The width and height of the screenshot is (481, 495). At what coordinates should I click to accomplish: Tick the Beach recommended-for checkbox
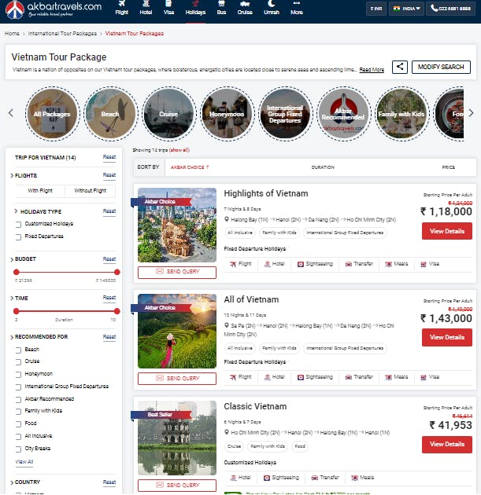pyautogui.click(x=18, y=350)
